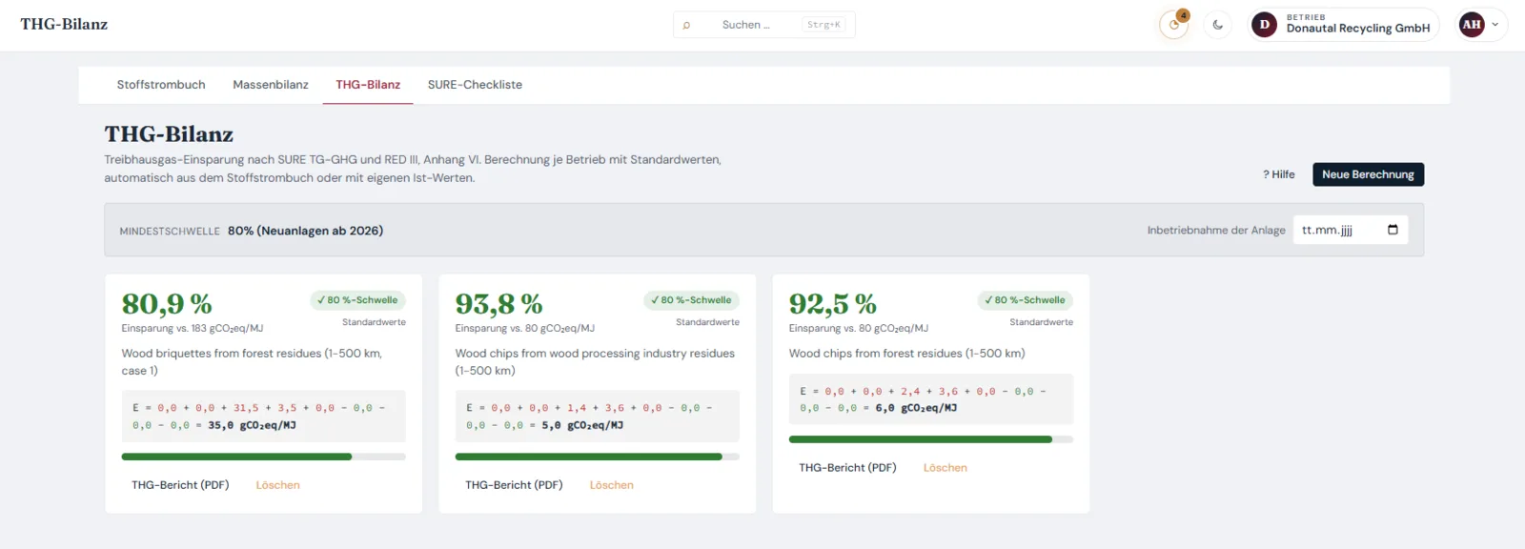1525x549 pixels.
Task: Switch to the Stoffstrombuch tab
Action: [x=161, y=85]
